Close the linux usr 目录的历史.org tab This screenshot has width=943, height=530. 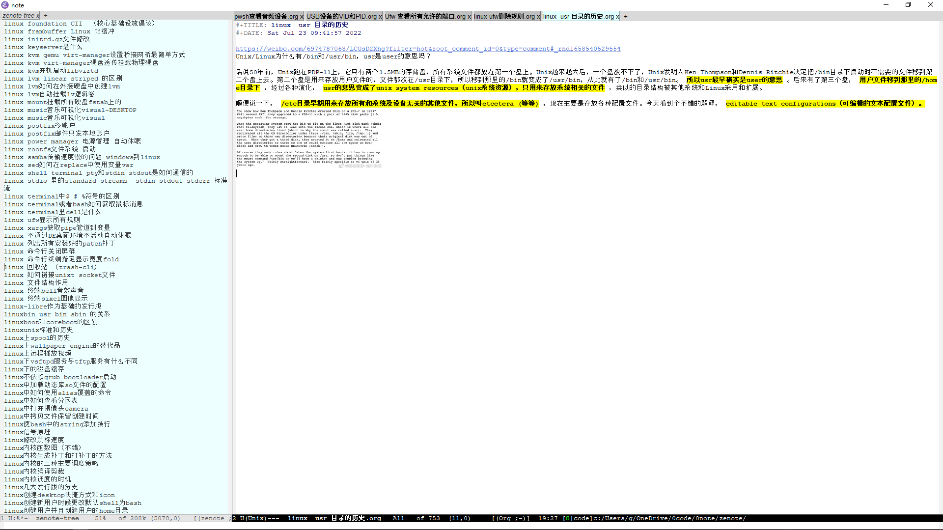point(617,17)
